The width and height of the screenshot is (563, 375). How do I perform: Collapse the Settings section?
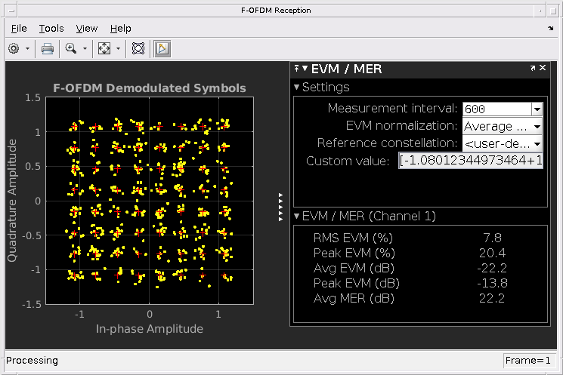pyautogui.click(x=296, y=87)
